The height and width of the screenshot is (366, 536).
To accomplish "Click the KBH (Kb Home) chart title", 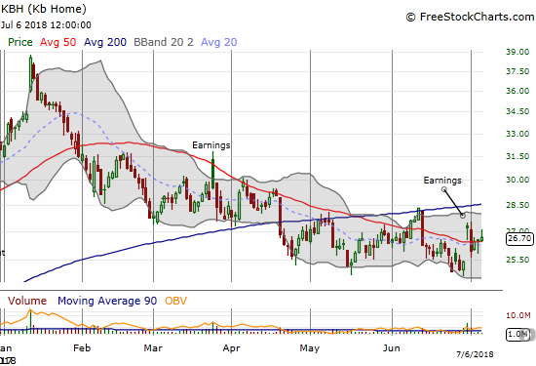I will pyautogui.click(x=44, y=9).
